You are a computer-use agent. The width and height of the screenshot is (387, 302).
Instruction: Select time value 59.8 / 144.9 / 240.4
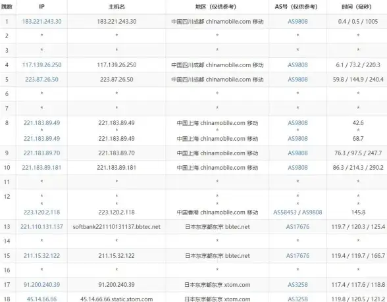pos(358,80)
